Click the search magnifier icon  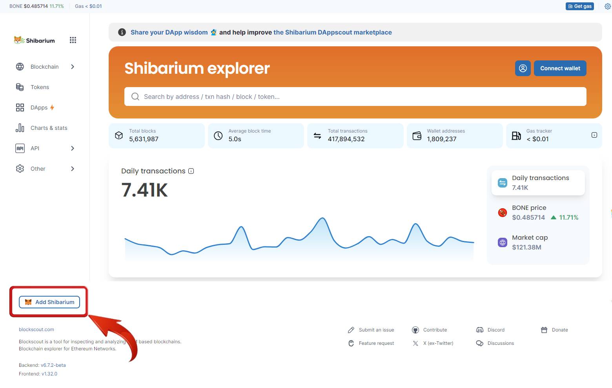(x=135, y=97)
